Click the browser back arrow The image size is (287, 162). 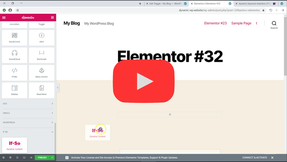click(277, 10)
